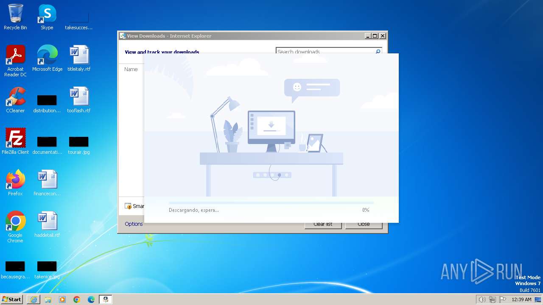Open the Firefox desktop shortcut
This screenshot has height=305, width=543.
click(x=15, y=183)
